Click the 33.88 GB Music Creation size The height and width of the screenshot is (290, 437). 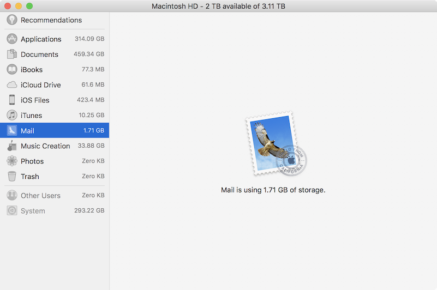click(x=91, y=146)
